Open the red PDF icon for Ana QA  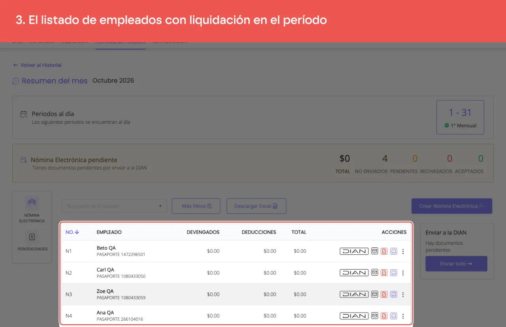coord(384,316)
